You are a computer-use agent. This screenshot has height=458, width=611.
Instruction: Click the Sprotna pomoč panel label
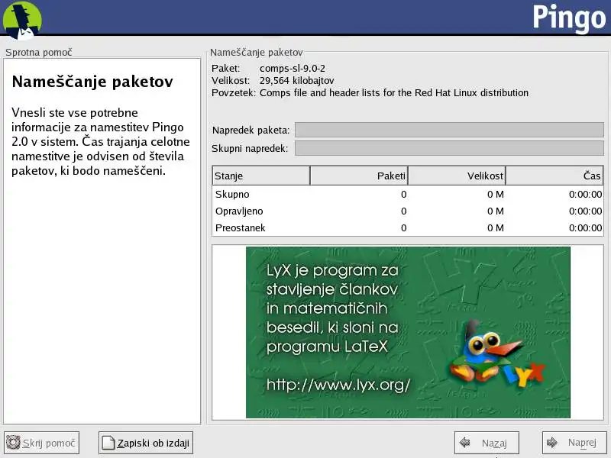coord(39,52)
